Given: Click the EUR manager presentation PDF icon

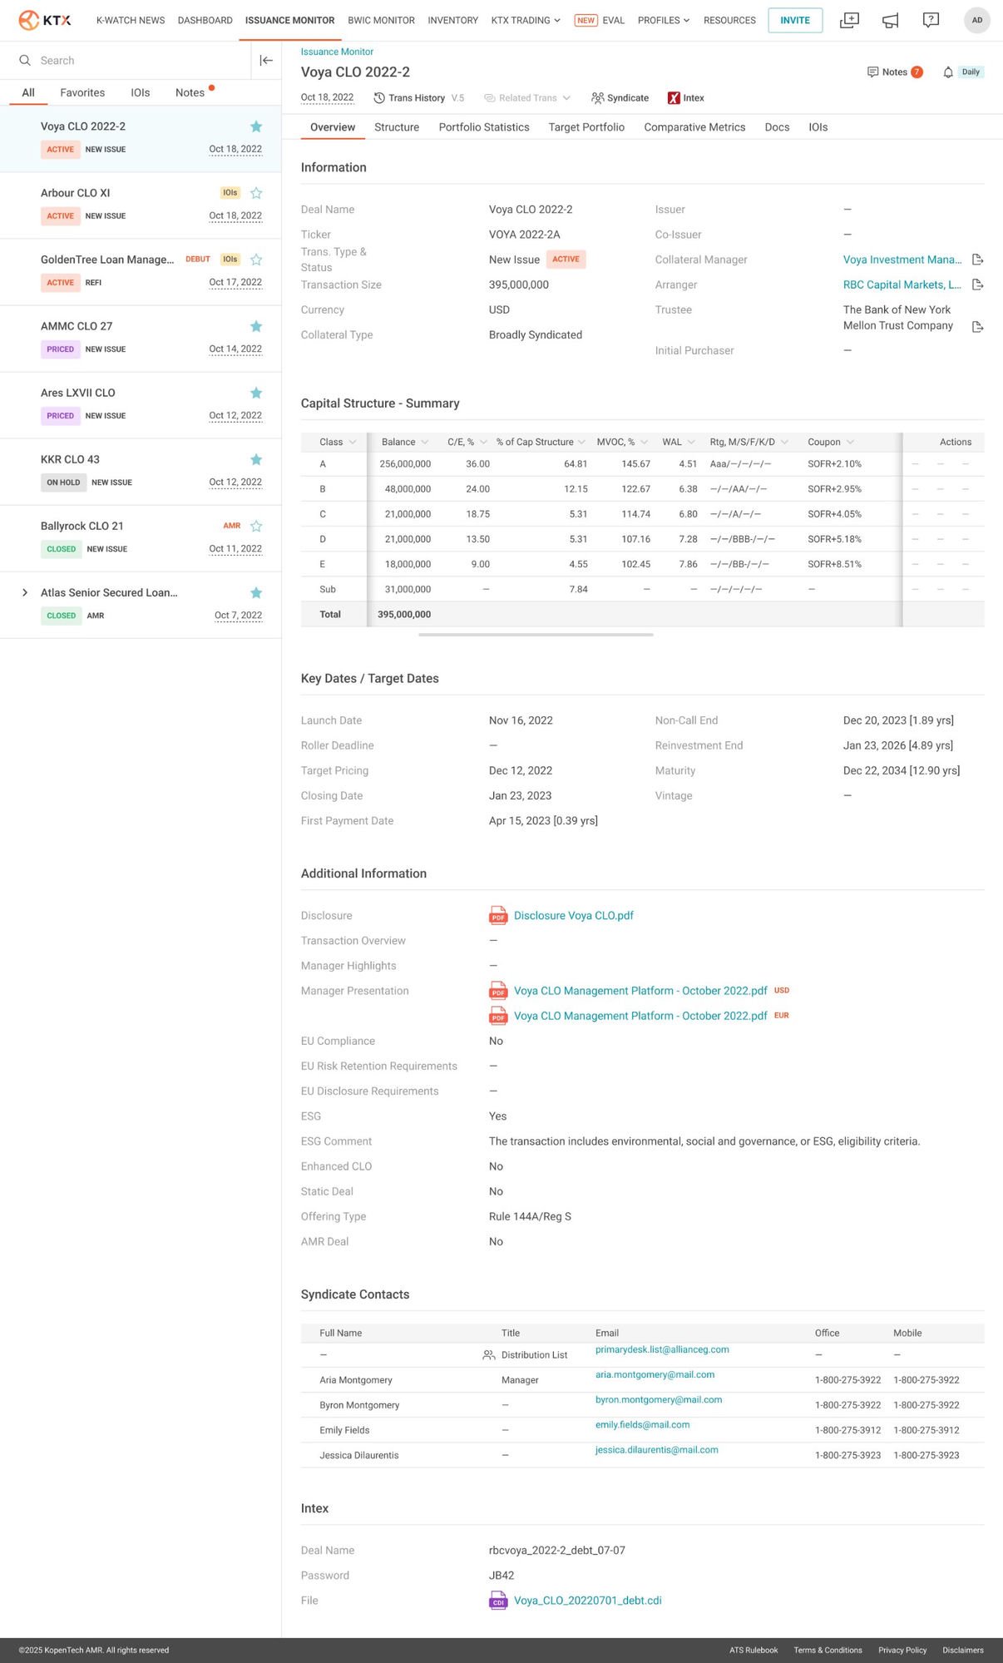Looking at the screenshot, I should (x=498, y=1016).
